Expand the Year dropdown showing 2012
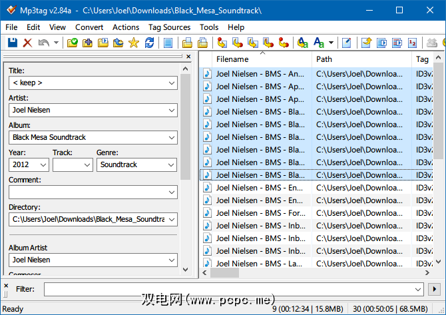 coord(43,165)
